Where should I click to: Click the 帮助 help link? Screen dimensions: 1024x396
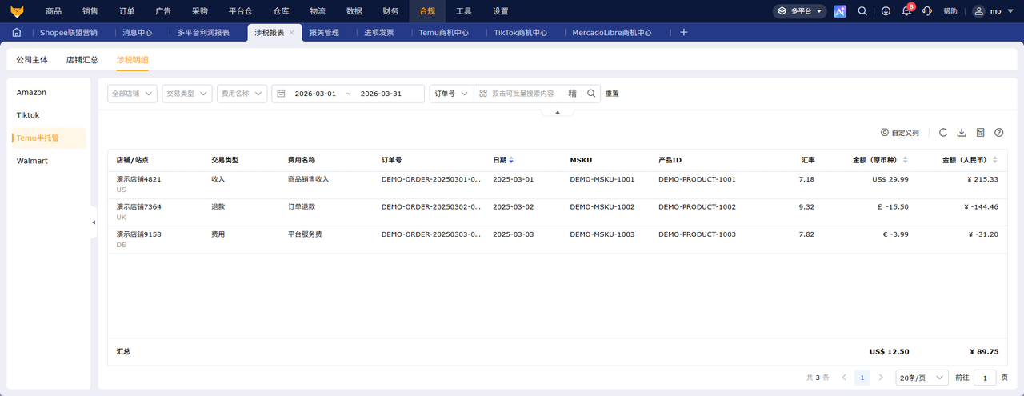(x=950, y=11)
